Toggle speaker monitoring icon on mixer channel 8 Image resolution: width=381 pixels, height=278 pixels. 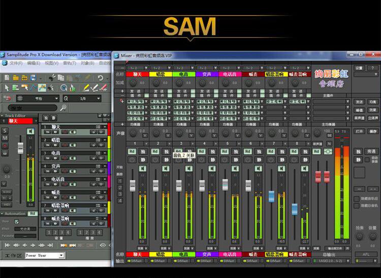coord(304,168)
